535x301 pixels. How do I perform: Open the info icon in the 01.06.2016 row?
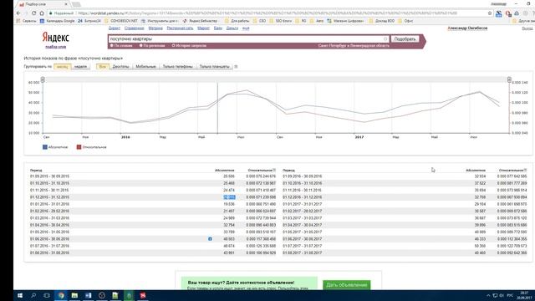tap(210, 239)
